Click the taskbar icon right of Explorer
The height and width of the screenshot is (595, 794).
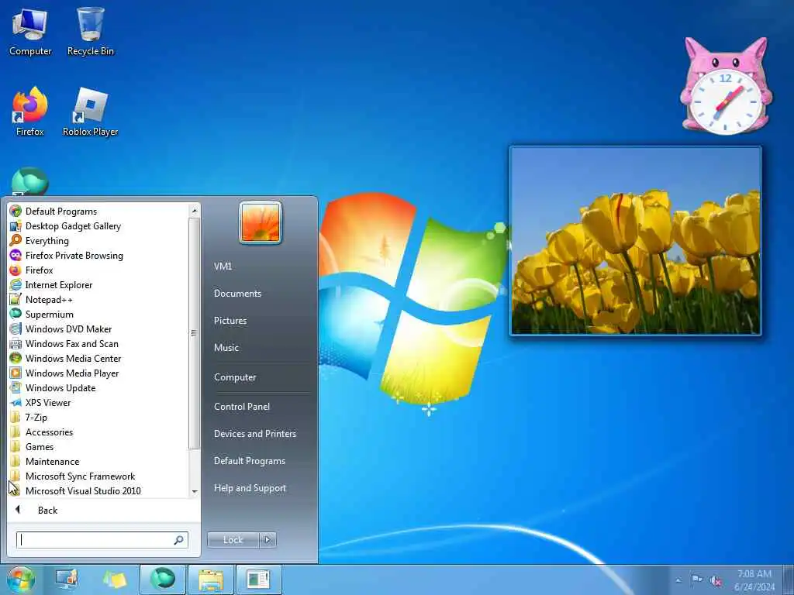pyautogui.click(x=259, y=580)
